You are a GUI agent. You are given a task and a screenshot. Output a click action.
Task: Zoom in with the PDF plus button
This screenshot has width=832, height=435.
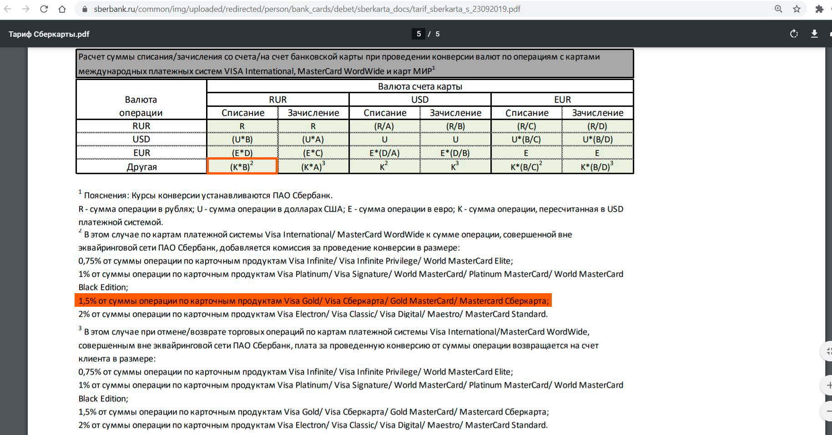[x=828, y=385]
